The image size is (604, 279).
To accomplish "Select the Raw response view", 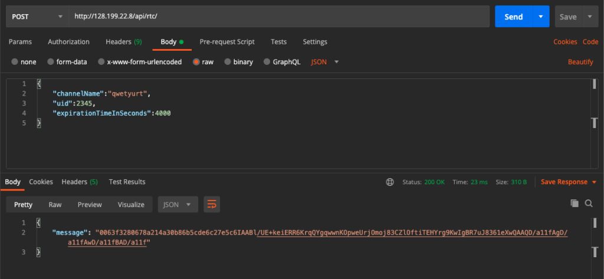I will [55, 205].
